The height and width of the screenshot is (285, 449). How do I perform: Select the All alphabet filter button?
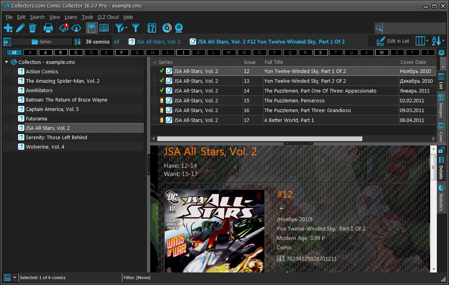click(x=15, y=53)
